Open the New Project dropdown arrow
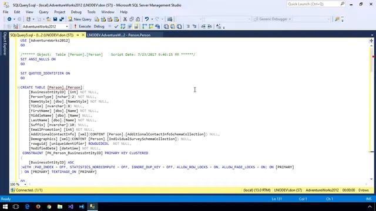376x211 pixels. pos(33,19)
